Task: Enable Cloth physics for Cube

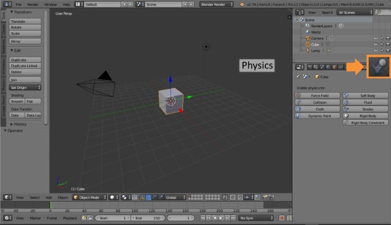Action: click(x=317, y=109)
